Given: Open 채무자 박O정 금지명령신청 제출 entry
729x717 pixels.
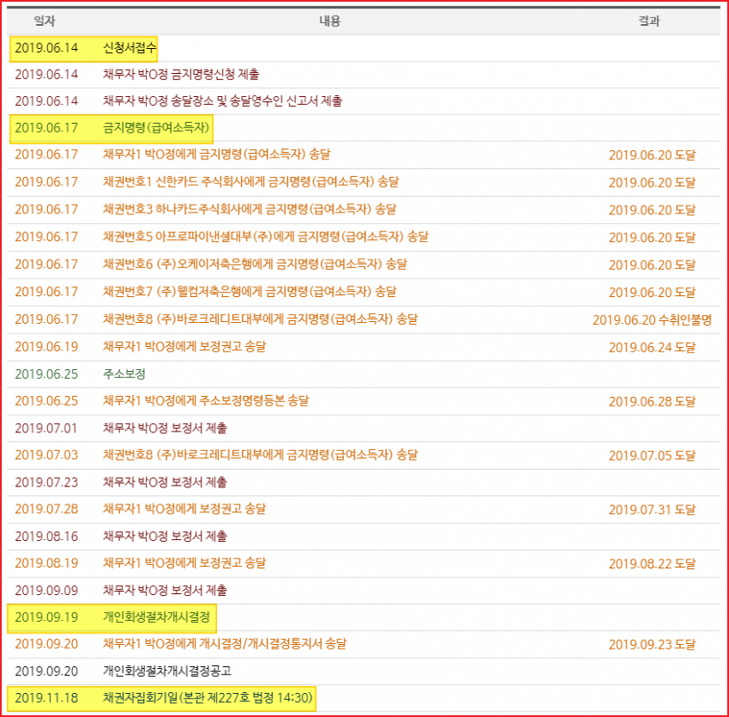Looking at the screenshot, I should coord(180,75).
